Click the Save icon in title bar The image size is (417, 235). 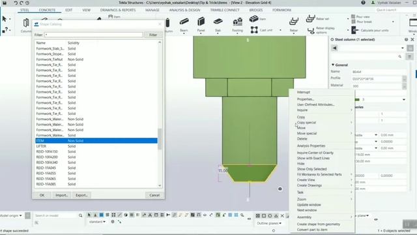pos(5,3)
